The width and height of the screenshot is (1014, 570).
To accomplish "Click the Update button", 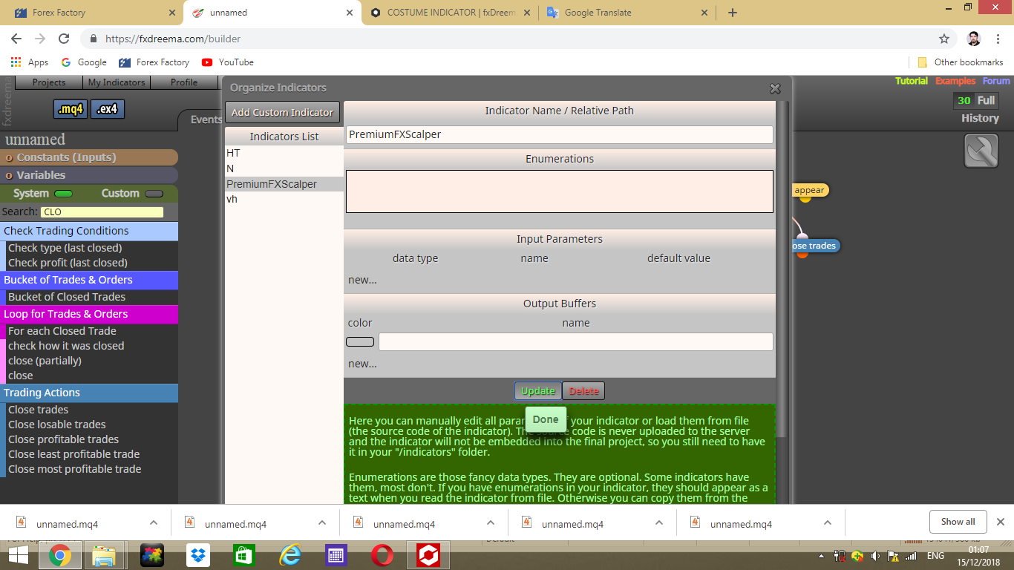I will click(538, 391).
